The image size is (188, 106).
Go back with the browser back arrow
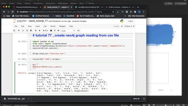coord(4,12)
